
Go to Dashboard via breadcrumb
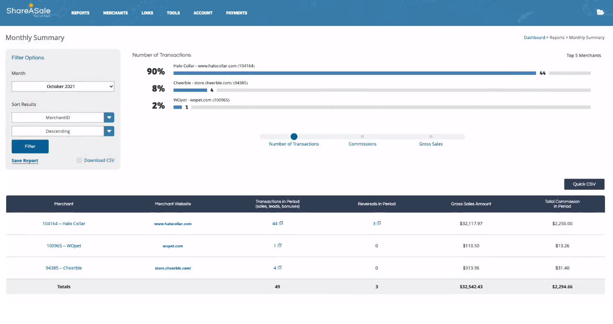[x=534, y=38]
